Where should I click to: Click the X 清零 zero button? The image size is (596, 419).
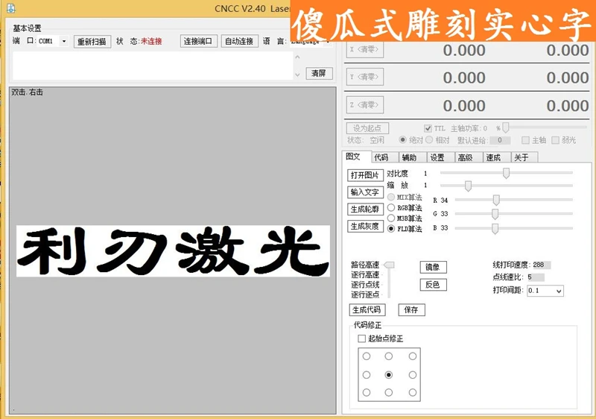364,49
